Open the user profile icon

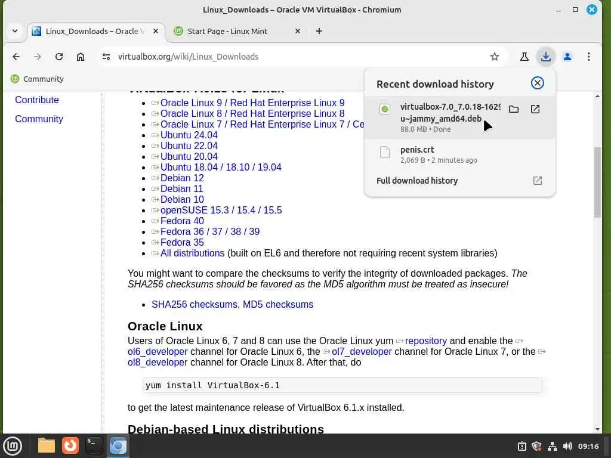point(567,57)
